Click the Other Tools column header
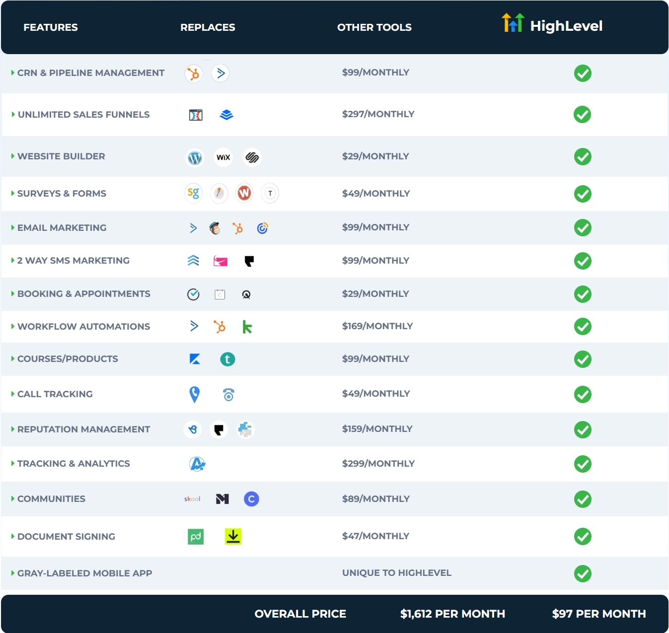 point(374,27)
